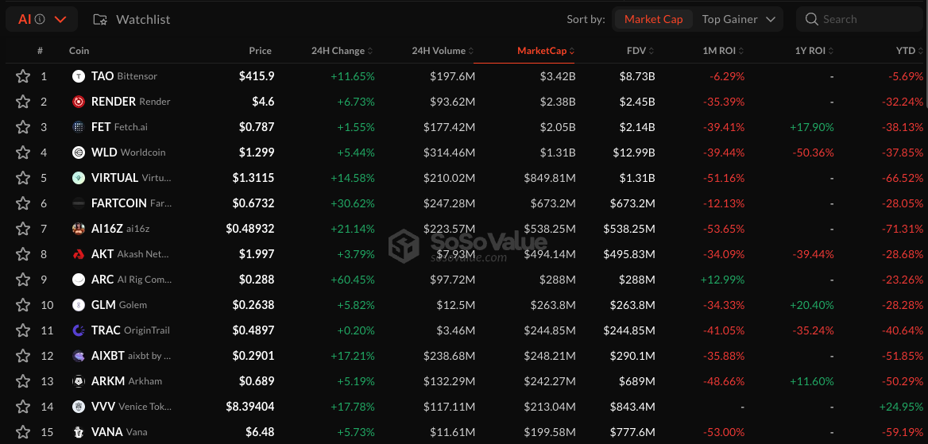This screenshot has height=444, width=928.
Task: Toggle the favorite star for FET
Action: coord(23,127)
